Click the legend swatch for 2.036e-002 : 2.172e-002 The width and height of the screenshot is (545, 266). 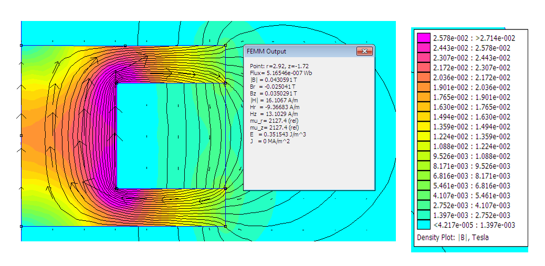(423, 78)
